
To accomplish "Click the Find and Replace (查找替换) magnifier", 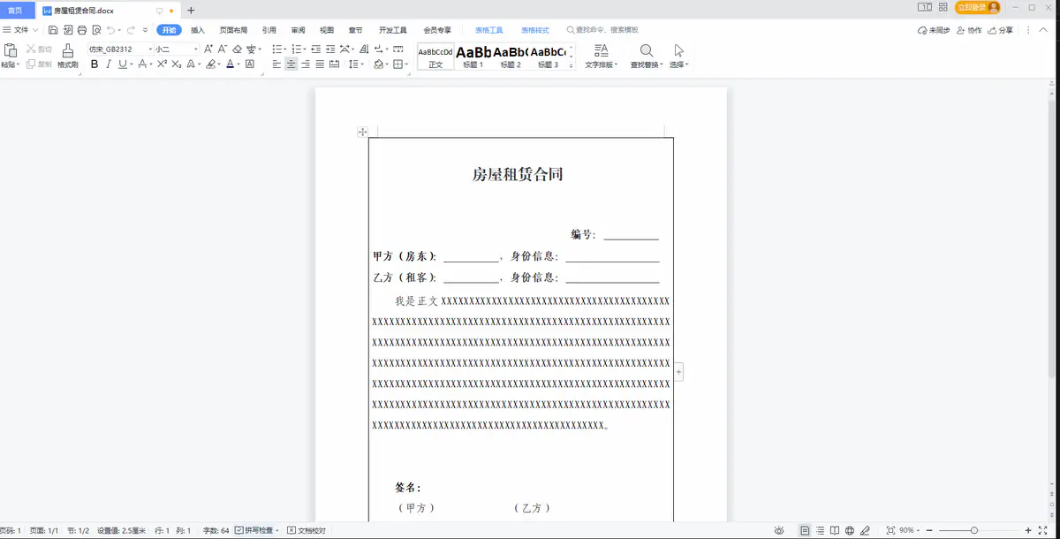I will coord(647,51).
